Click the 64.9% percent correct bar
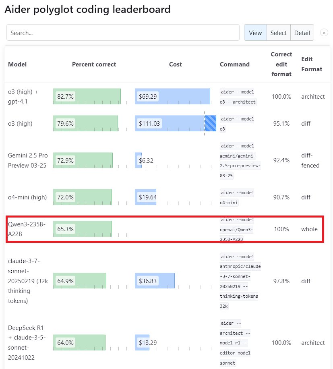 point(80,281)
